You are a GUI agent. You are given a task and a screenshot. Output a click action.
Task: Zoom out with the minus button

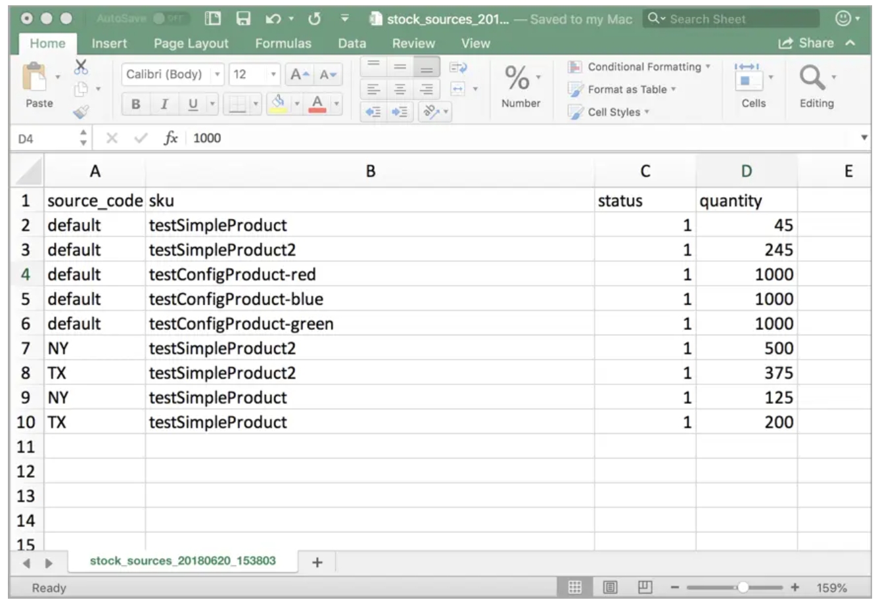676,587
